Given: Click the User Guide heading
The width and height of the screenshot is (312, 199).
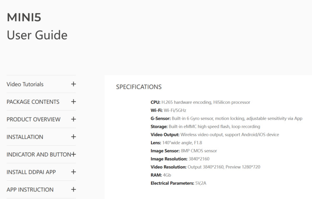Looking at the screenshot, I should (37, 35).
